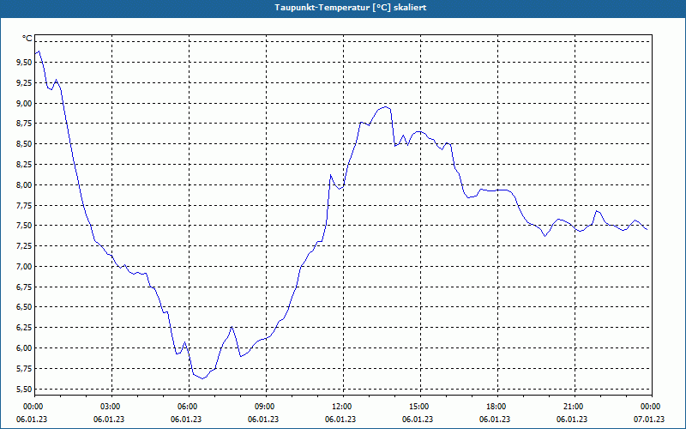Select the 5,50 y-axis label
This screenshot has height=429, width=686.
[24, 389]
